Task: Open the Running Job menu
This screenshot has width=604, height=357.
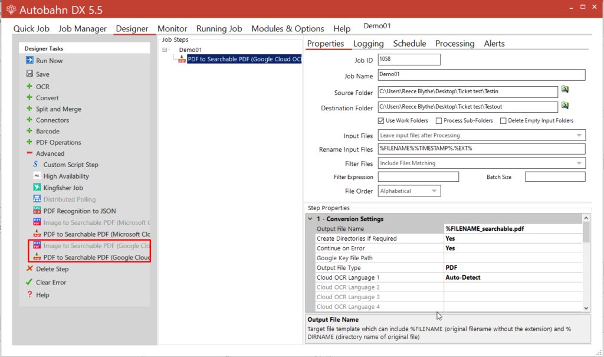Action: [219, 28]
